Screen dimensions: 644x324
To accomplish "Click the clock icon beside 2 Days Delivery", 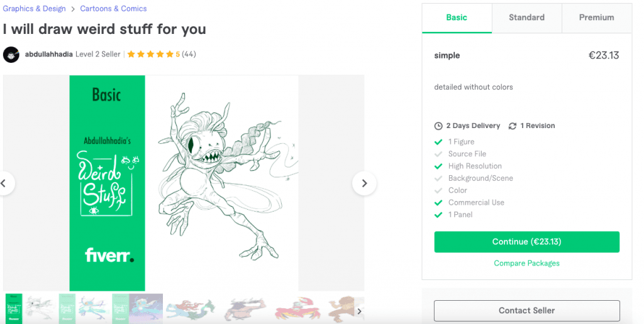I will 438,126.
